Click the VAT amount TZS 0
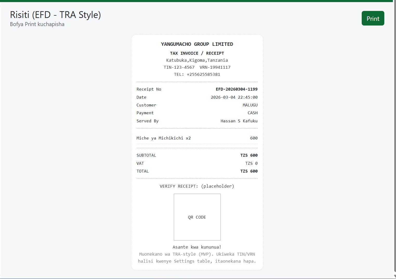Image resolution: width=396 pixels, height=279 pixels. coord(251,163)
